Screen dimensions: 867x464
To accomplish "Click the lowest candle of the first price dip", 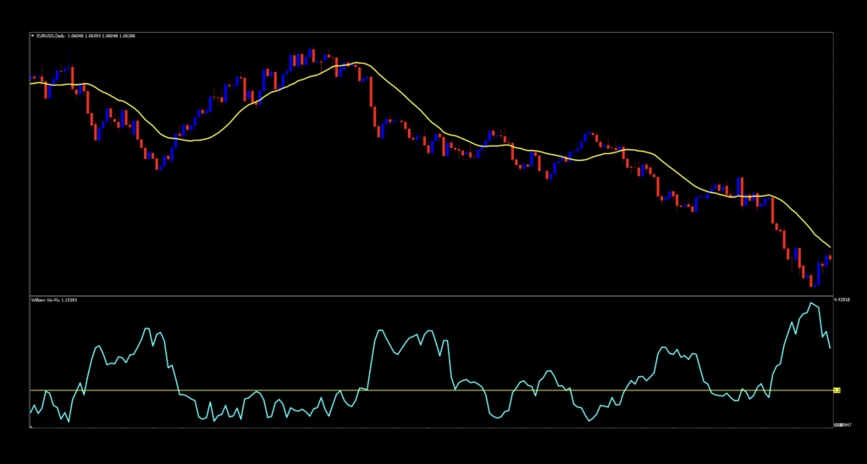I will [157, 163].
